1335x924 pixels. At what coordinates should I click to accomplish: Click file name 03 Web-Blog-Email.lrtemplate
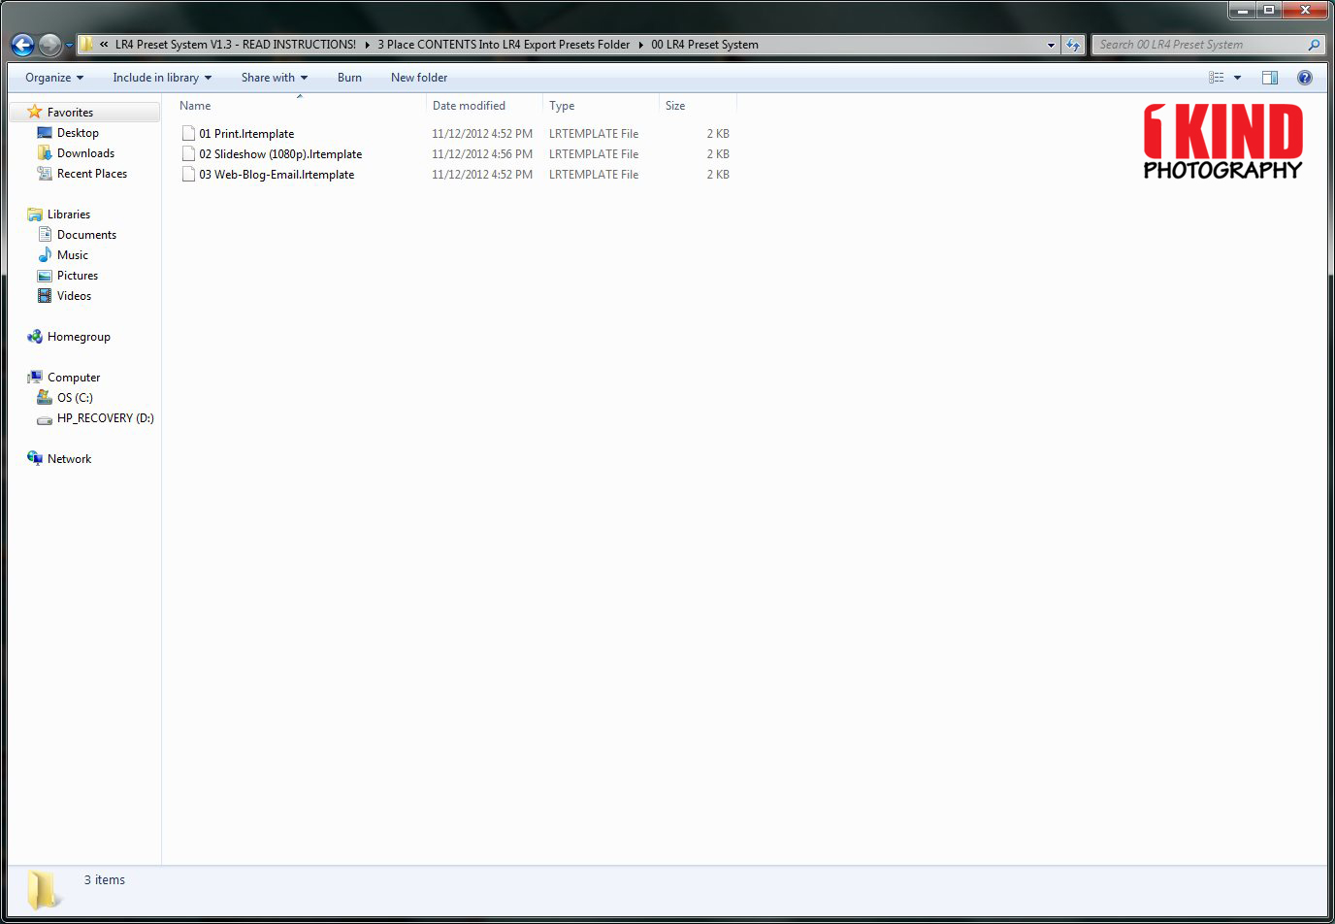[x=277, y=175]
